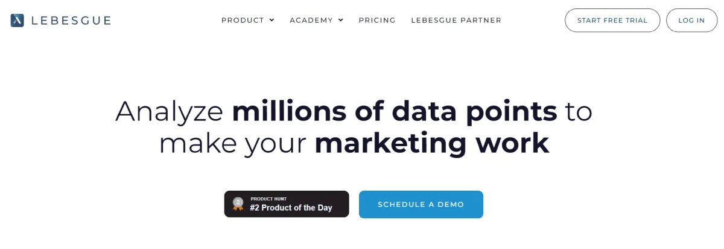Click the silver medal icon in badge
This screenshot has height=249, width=724.
pos(238,204)
